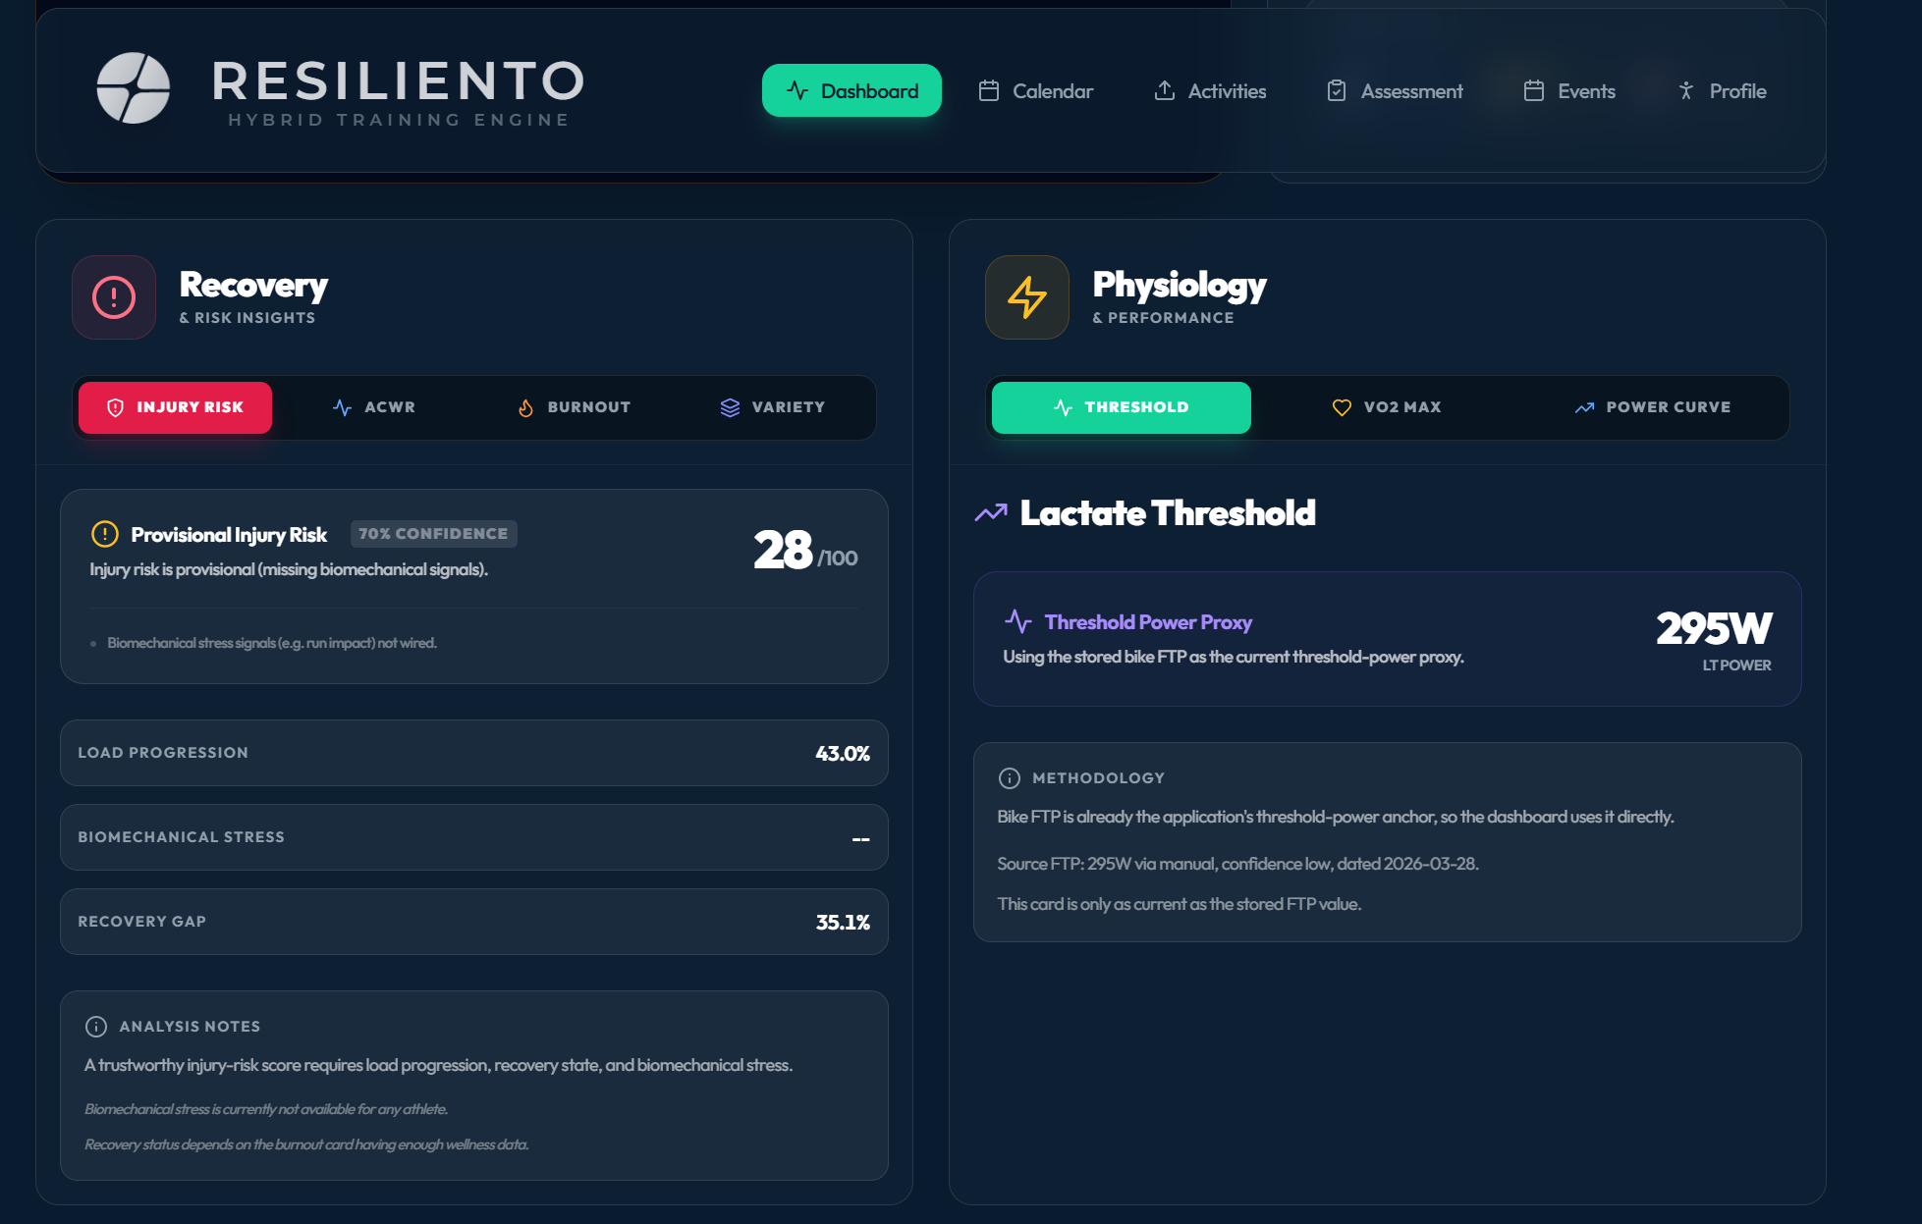Image resolution: width=1922 pixels, height=1224 pixels.
Task: Click the Resiliento logo icon
Action: 134,88
